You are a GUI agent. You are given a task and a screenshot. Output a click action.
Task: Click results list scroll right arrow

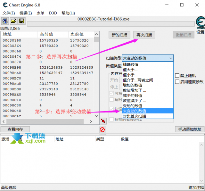(91, 121)
